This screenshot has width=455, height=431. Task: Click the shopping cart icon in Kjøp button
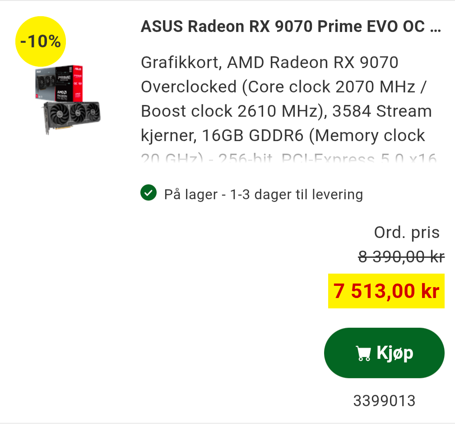click(363, 353)
